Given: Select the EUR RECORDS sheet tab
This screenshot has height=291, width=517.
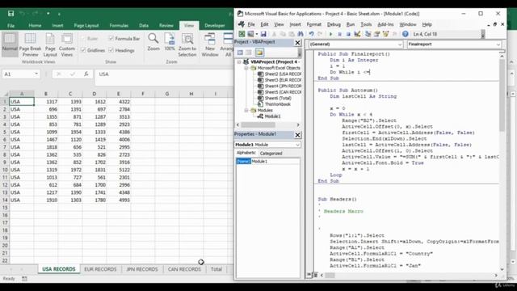Looking at the screenshot, I should (x=100, y=269).
